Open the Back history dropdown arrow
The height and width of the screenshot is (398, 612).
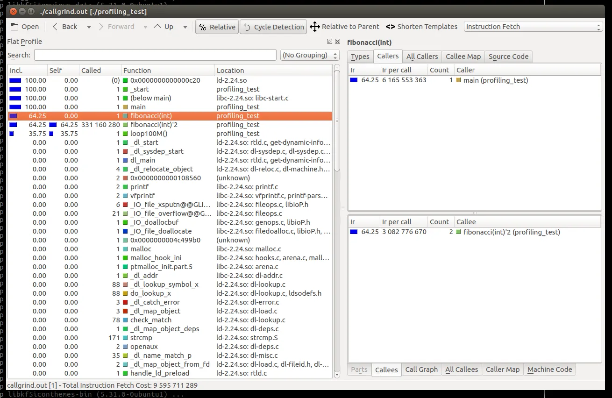tap(89, 27)
